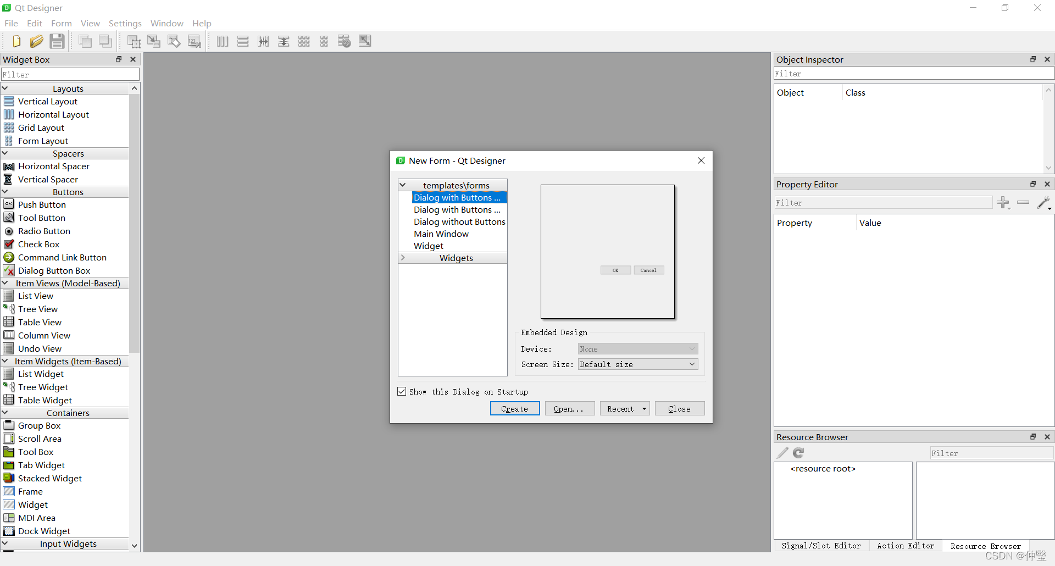Screen dimensions: 1055x566
Task: Select Push Button in Widget Box
Action: click(x=42, y=204)
